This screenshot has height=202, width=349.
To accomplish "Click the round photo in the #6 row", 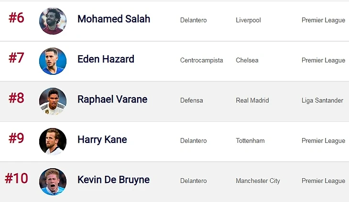I will click(x=53, y=21).
